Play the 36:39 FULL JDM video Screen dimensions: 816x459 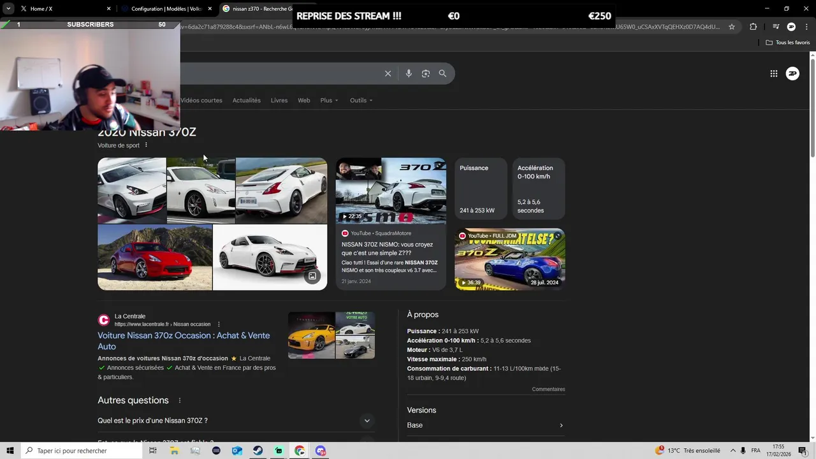509,259
